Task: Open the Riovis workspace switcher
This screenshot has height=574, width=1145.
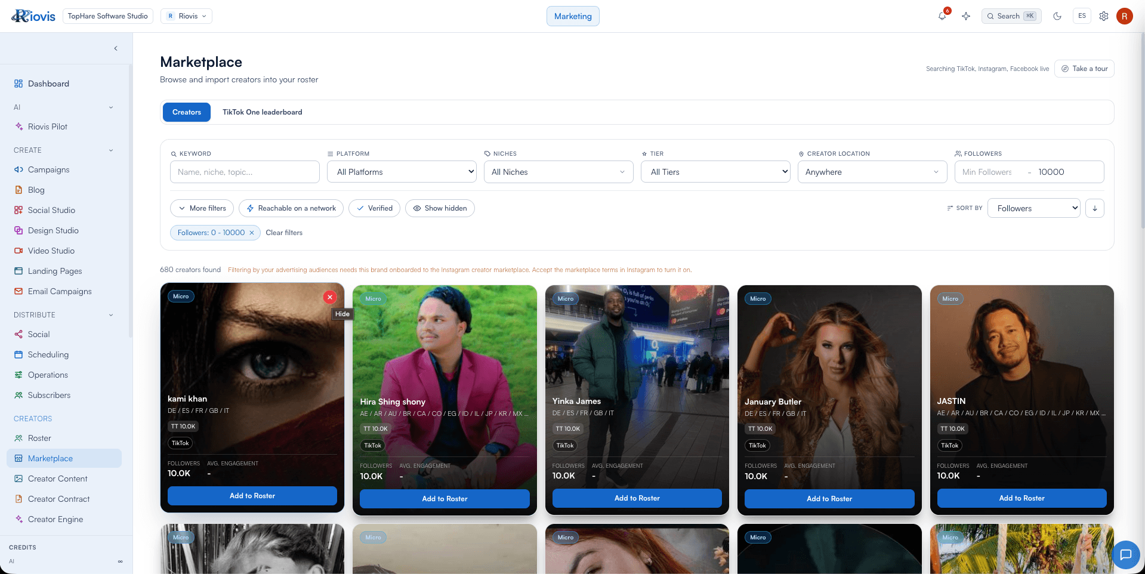Action: 186,16
